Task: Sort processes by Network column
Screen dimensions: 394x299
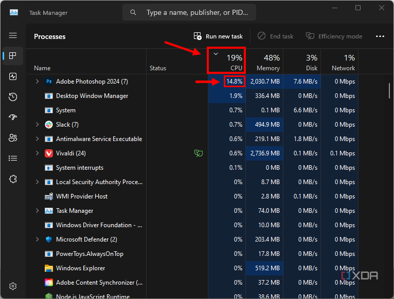Action: pos(339,62)
